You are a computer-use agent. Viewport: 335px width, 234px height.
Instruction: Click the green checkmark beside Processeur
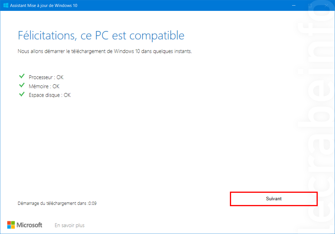click(x=21, y=76)
